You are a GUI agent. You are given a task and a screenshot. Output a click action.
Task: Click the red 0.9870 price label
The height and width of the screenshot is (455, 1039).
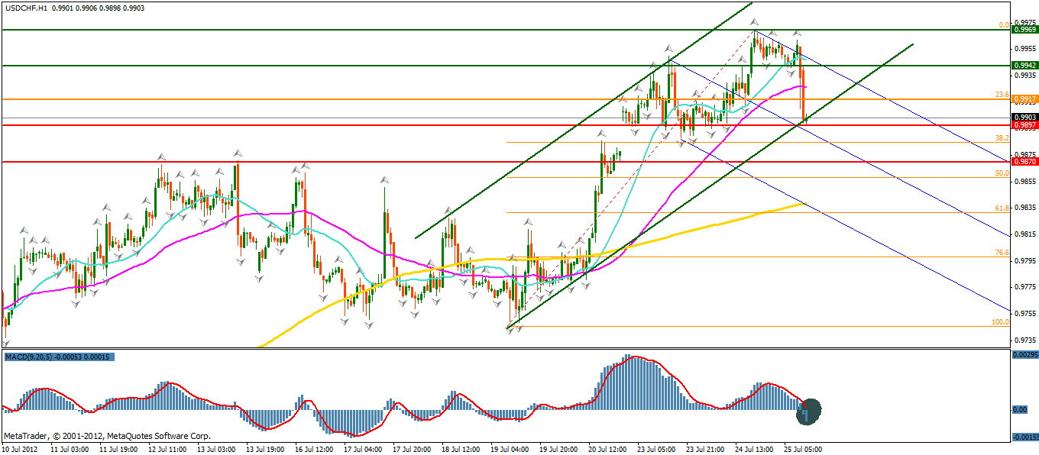1024,162
